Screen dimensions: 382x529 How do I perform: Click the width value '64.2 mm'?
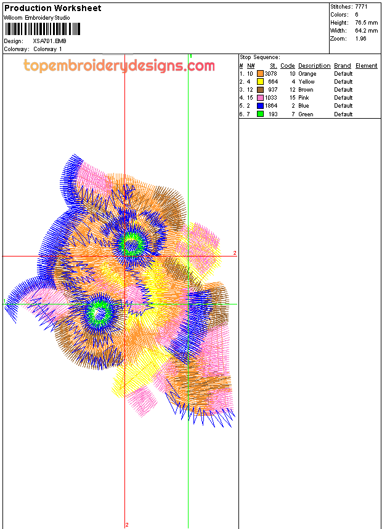tap(367, 31)
